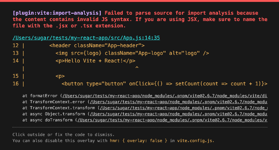This screenshot has width=279, height=150.
Task: Click the red bar at overlay top
Action: point(139,1)
